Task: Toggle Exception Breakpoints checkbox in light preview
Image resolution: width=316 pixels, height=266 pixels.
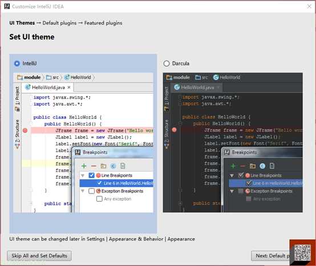Action: tap(91, 191)
